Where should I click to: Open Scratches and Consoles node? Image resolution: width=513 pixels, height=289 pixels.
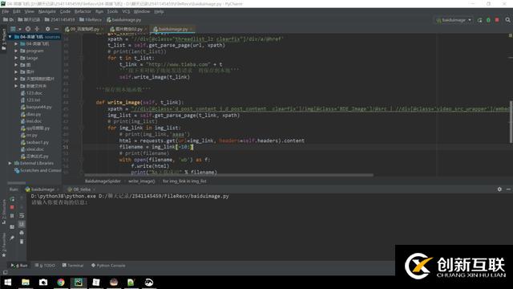point(38,170)
